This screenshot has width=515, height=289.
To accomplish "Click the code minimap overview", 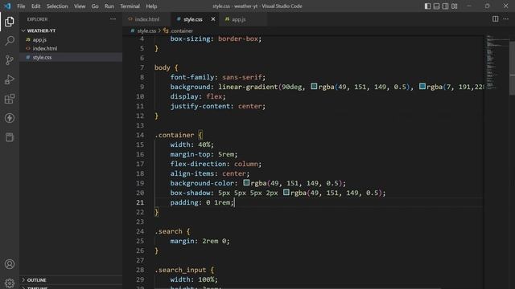I will pyautogui.click(x=496, y=63).
